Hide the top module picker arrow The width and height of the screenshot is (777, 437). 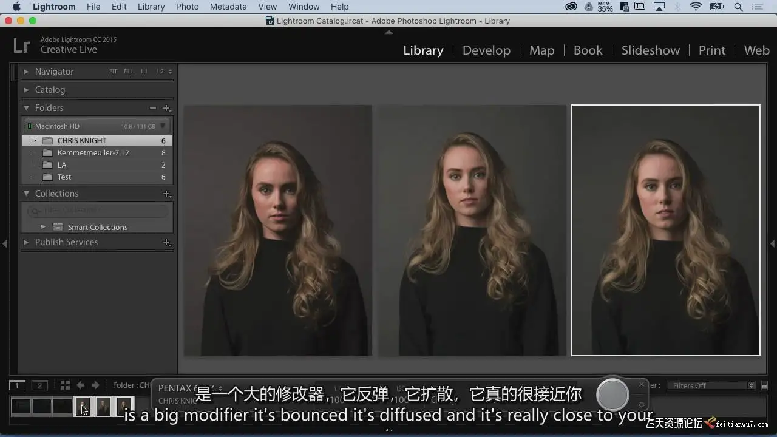(388, 32)
